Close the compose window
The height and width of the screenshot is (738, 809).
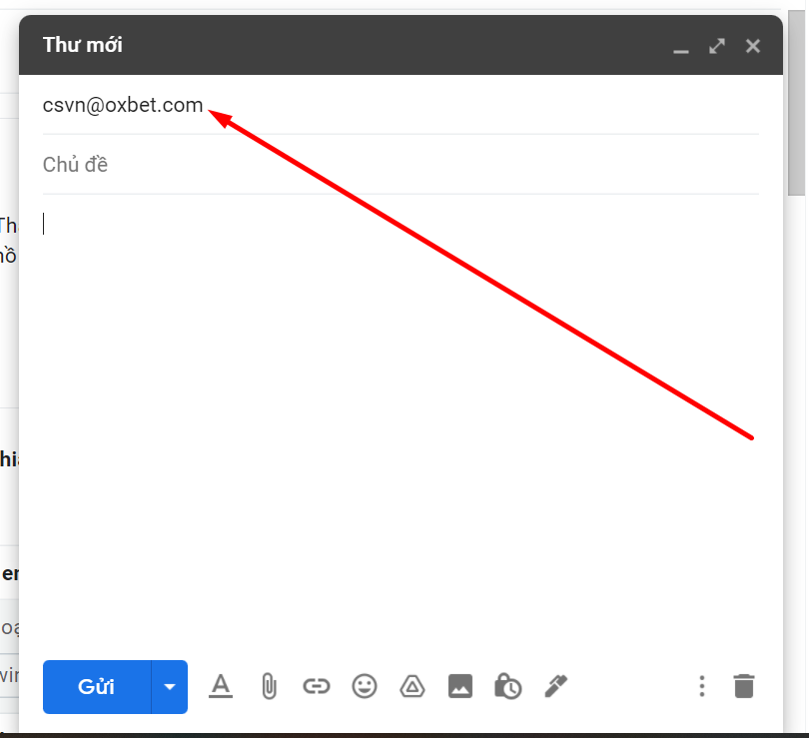(x=752, y=46)
